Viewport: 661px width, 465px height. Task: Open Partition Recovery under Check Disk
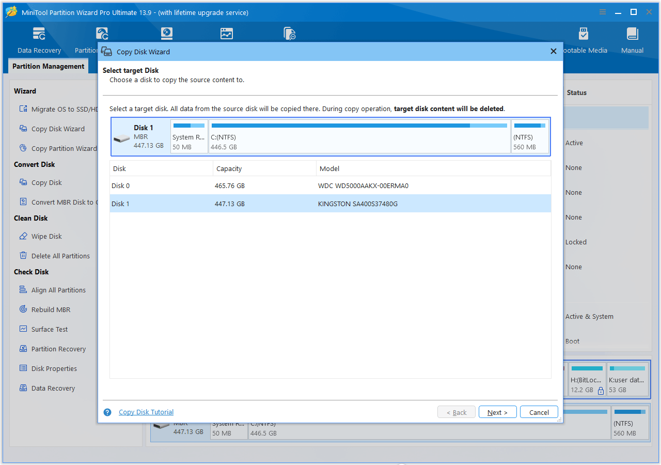[52, 349]
